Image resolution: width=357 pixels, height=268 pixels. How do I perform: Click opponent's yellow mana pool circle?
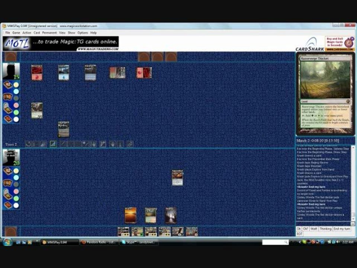pos(16,85)
